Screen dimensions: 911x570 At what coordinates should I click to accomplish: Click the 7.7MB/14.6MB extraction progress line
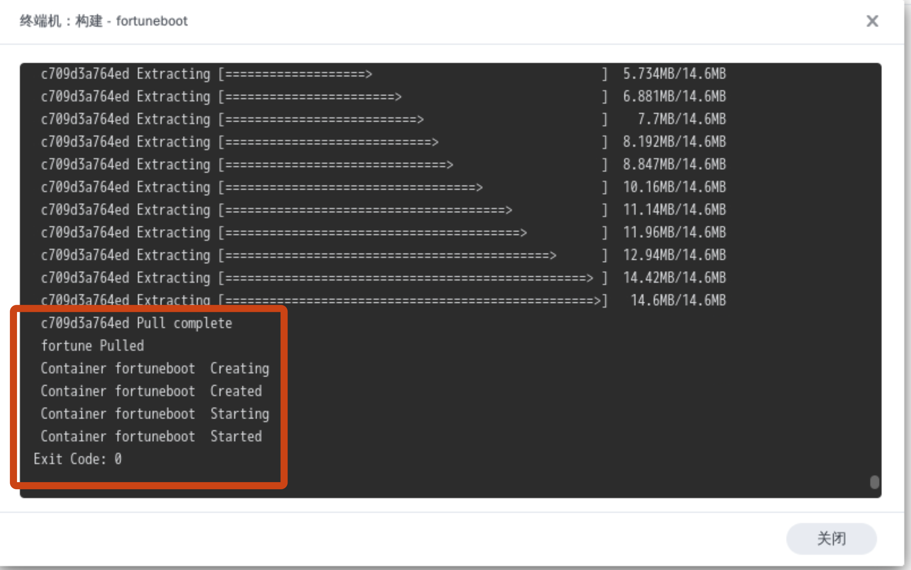click(383, 119)
